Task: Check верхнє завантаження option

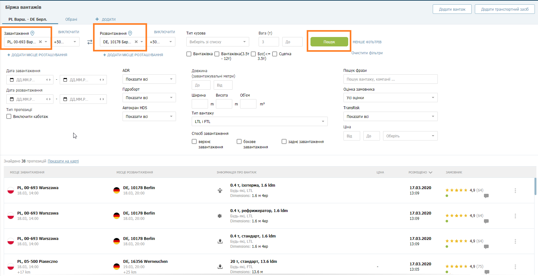Action: (194, 141)
